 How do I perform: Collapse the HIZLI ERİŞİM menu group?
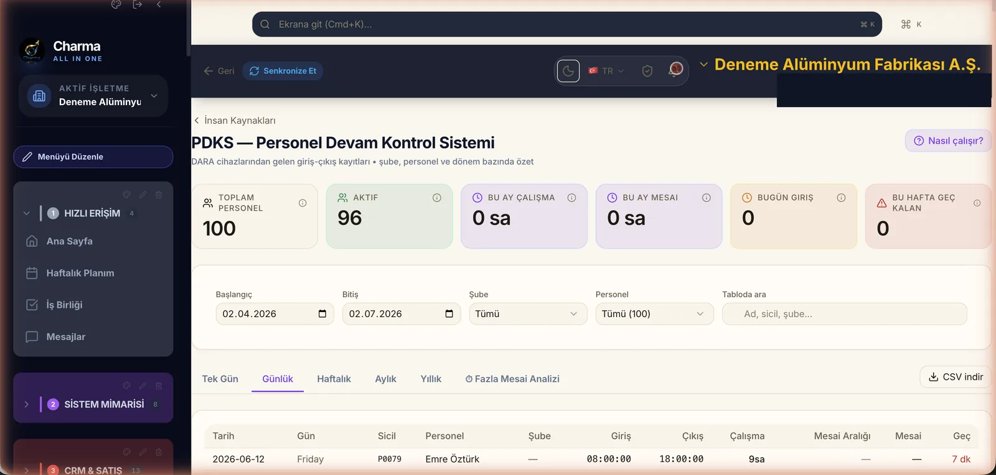point(26,213)
